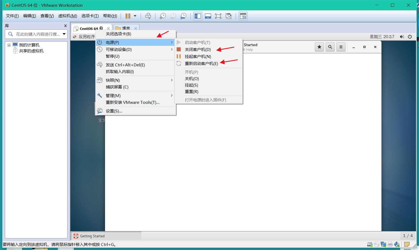Click the search button in Help window
This screenshot has height=250, width=419.
[x=330, y=47]
